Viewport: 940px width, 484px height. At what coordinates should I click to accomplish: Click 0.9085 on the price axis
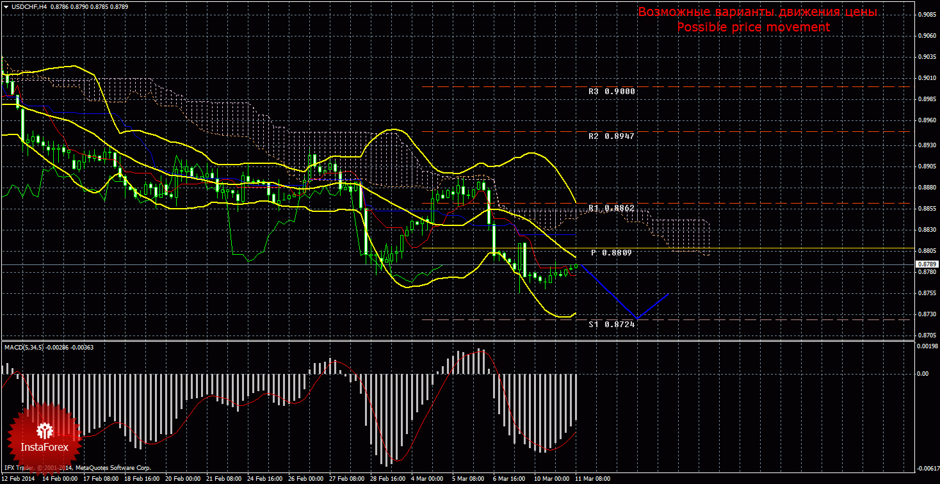[926, 14]
